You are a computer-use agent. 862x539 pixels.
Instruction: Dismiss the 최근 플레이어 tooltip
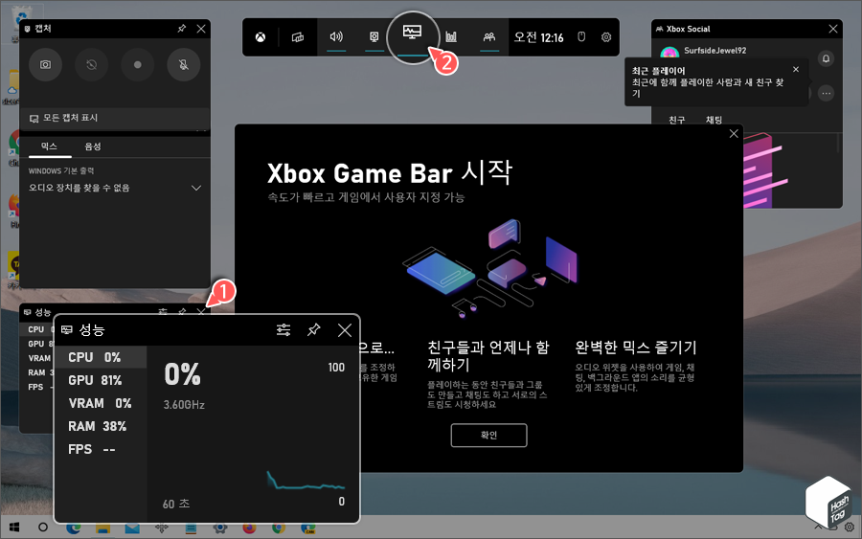796,69
